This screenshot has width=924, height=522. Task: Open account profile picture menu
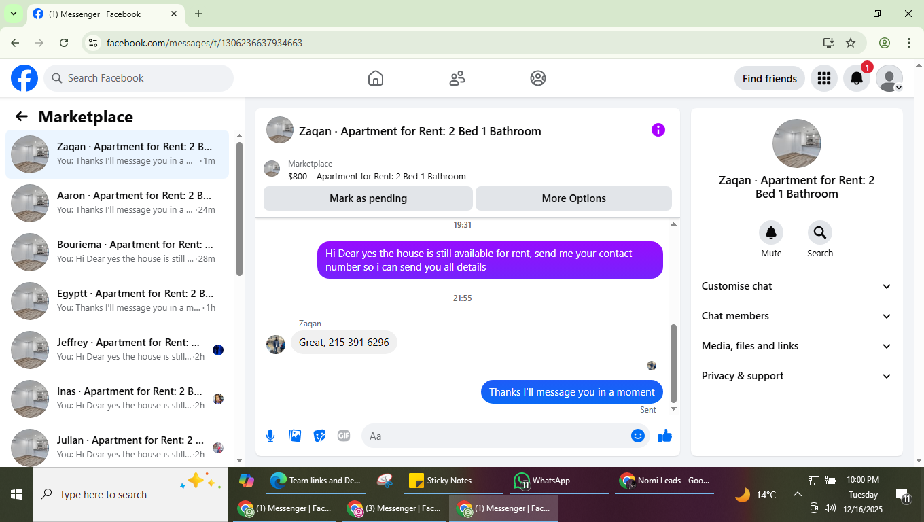tap(889, 78)
